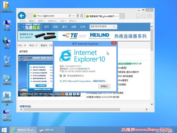Screen dimensions: 177x133
Task: Click the site search magnifier button
Action: pyautogui.click(x=115, y=27)
